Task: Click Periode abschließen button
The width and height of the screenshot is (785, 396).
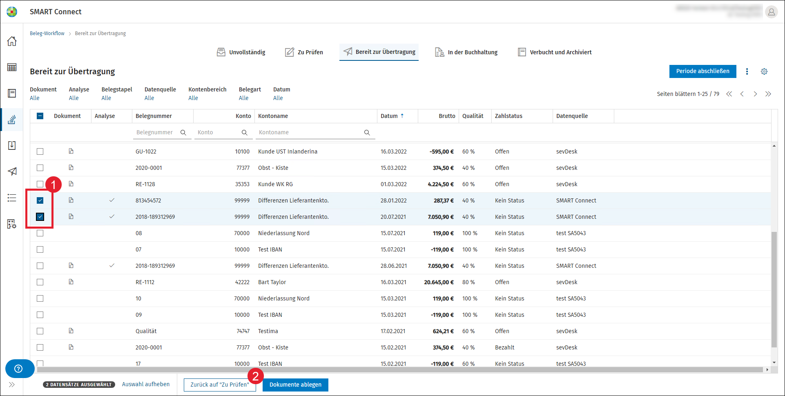Action: (x=702, y=71)
